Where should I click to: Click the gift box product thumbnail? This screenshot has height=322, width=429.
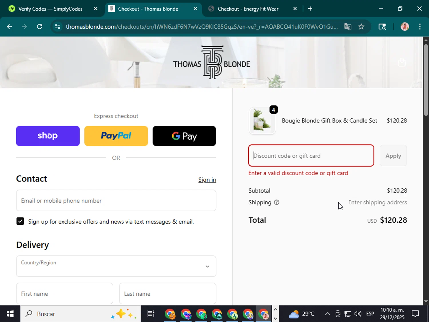pos(262,120)
